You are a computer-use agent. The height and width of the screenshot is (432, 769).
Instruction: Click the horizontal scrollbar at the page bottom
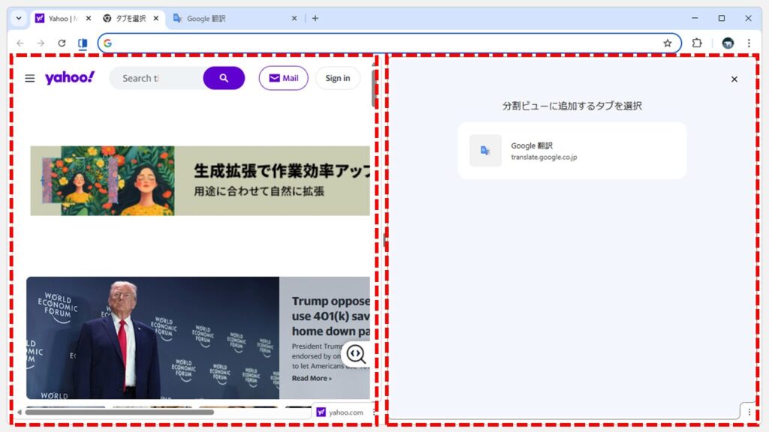click(120, 412)
